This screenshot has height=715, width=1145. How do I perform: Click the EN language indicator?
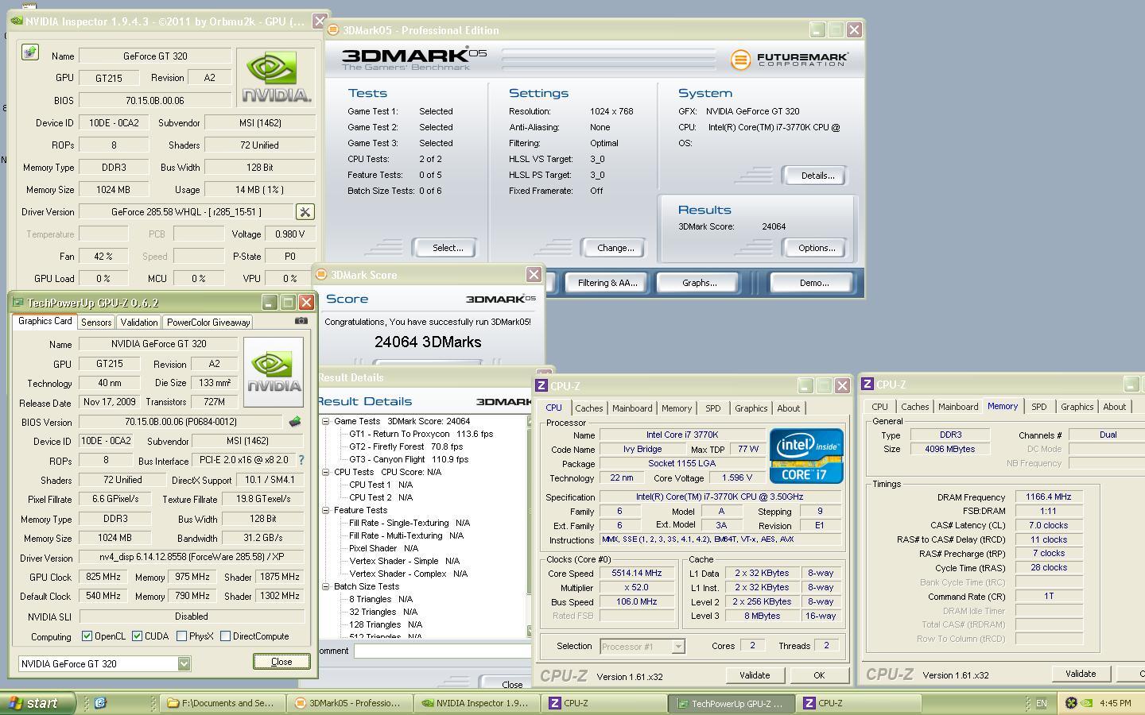click(1042, 703)
